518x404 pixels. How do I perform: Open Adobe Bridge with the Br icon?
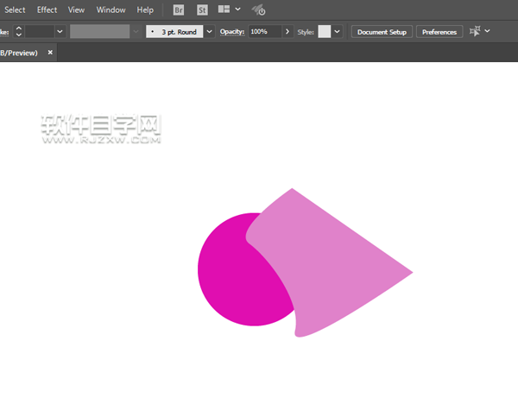(x=179, y=10)
